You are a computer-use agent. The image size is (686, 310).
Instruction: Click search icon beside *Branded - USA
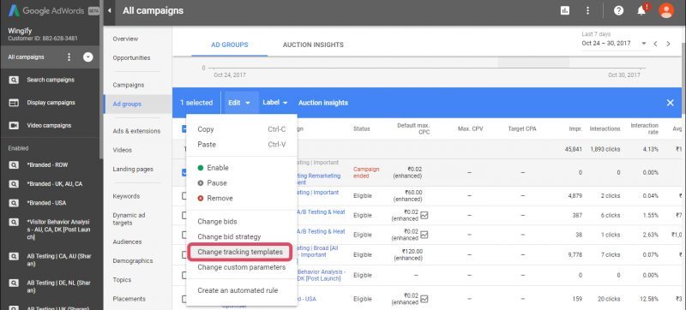tap(14, 203)
